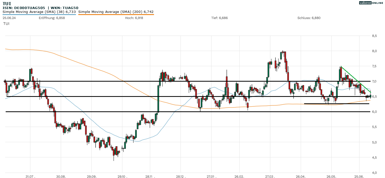The width and height of the screenshot is (385, 178).
Task: Click the Eröffnung: 6,858 value
Action: (52, 18)
